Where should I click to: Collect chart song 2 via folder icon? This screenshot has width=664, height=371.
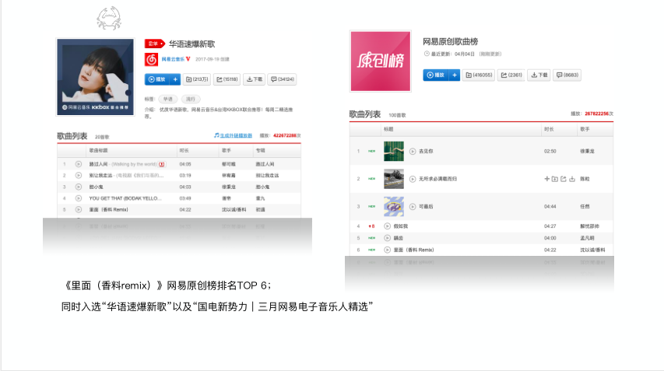[555, 179]
